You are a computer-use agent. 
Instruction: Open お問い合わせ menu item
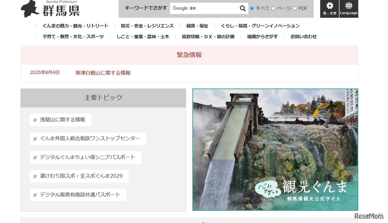pos(304,37)
